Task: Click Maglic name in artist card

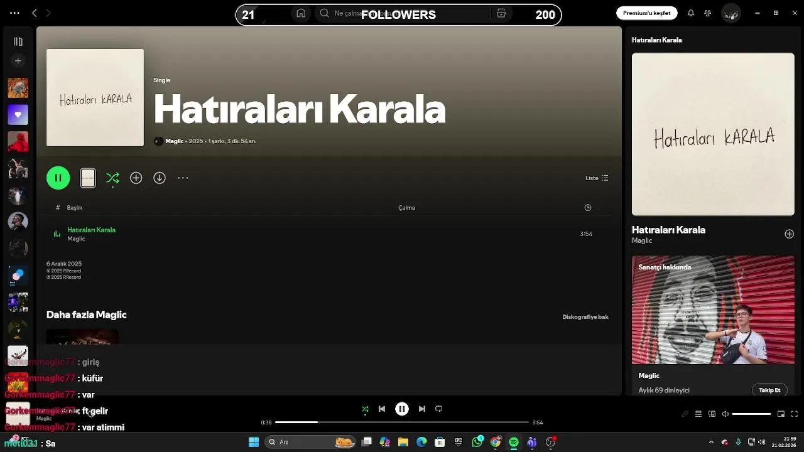Action: pyautogui.click(x=649, y=376)
